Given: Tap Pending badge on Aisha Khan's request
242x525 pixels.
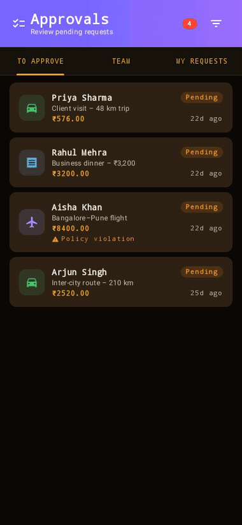Looking at the screenshot, I should 202,207.
